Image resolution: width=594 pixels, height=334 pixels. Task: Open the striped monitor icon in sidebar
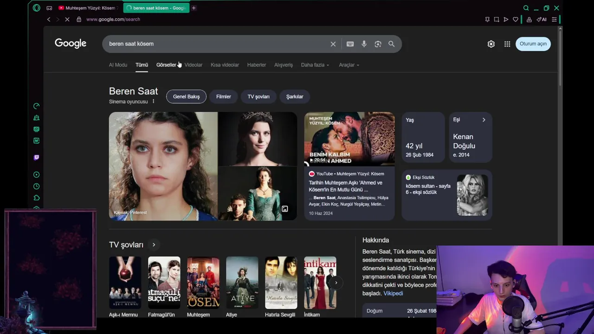click(37, 129)
